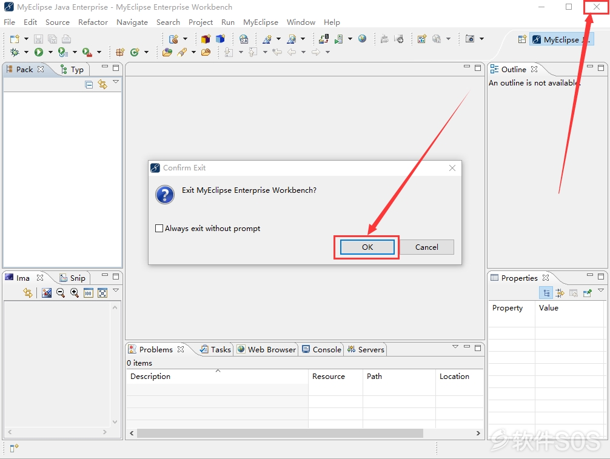
Task: Click the run server toolbar icon
Action: tap(338, 39)
